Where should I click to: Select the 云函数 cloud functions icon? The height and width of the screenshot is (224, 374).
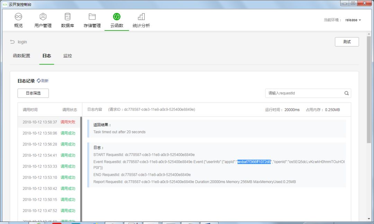[x=117, y=17]
